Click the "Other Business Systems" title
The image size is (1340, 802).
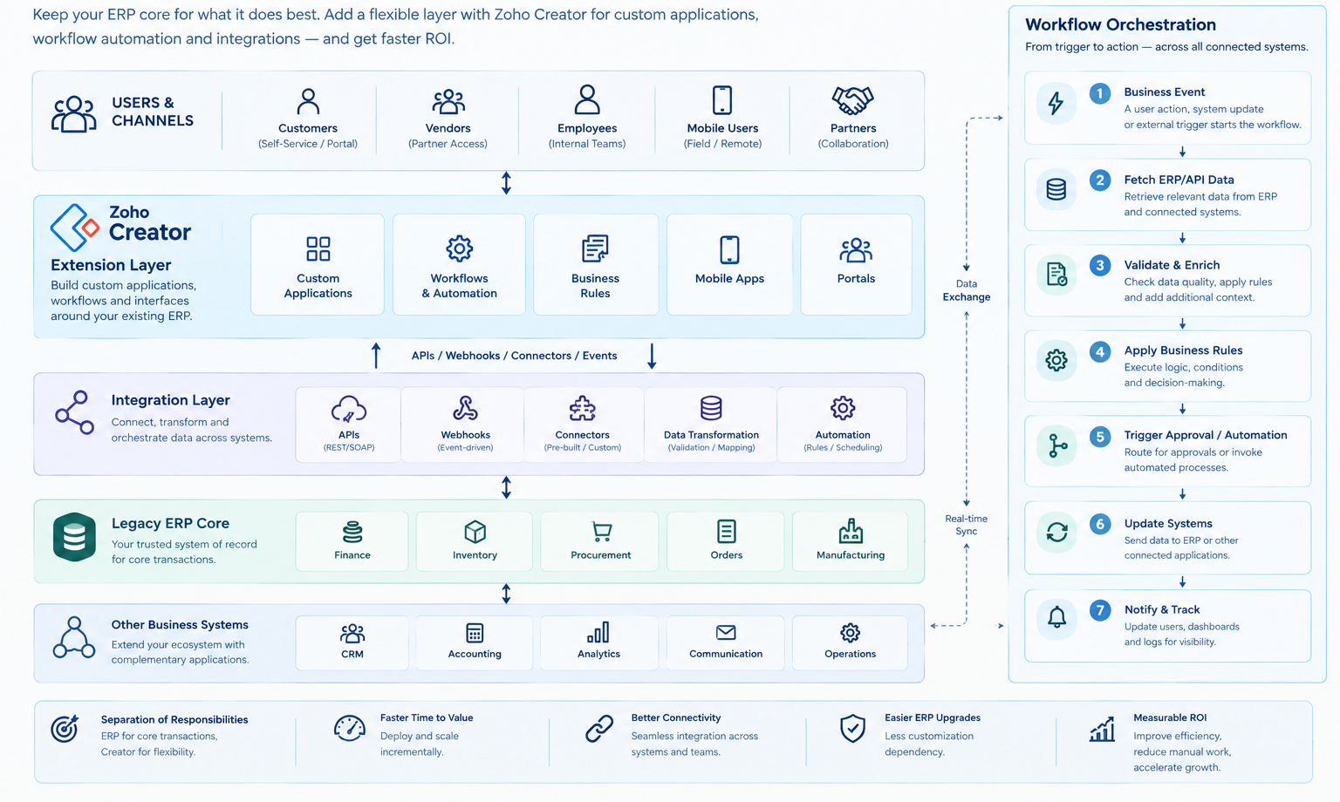click(x=180, y=625)
